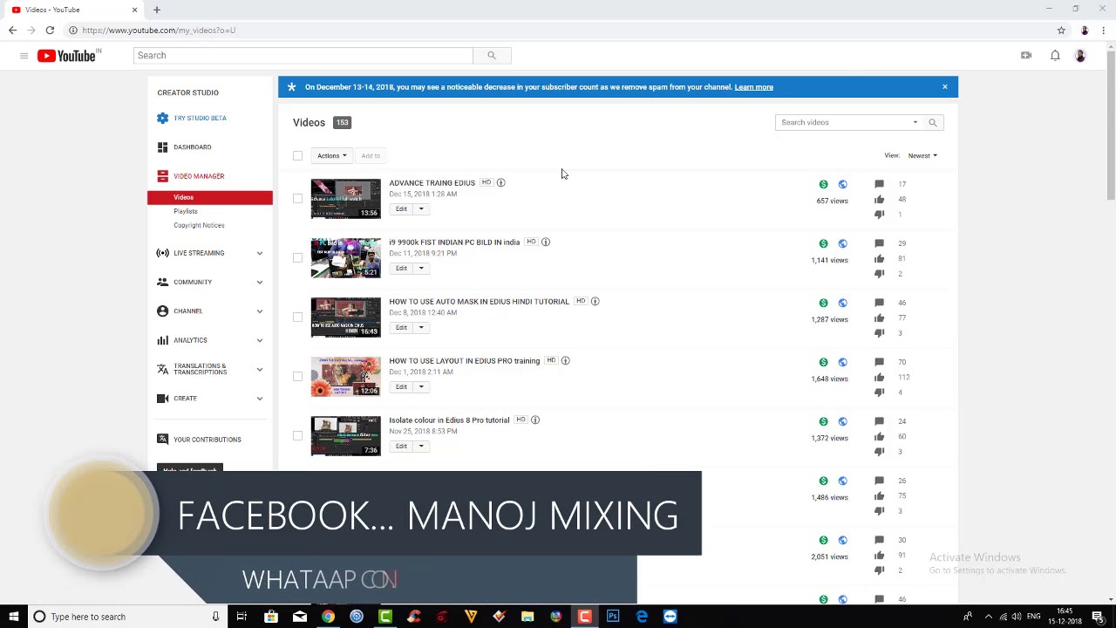Select checkbox for ADVANCE TRAING EDIUS video
The width and height of the screenshot is (1116, 628).
[x=297, y=199]
